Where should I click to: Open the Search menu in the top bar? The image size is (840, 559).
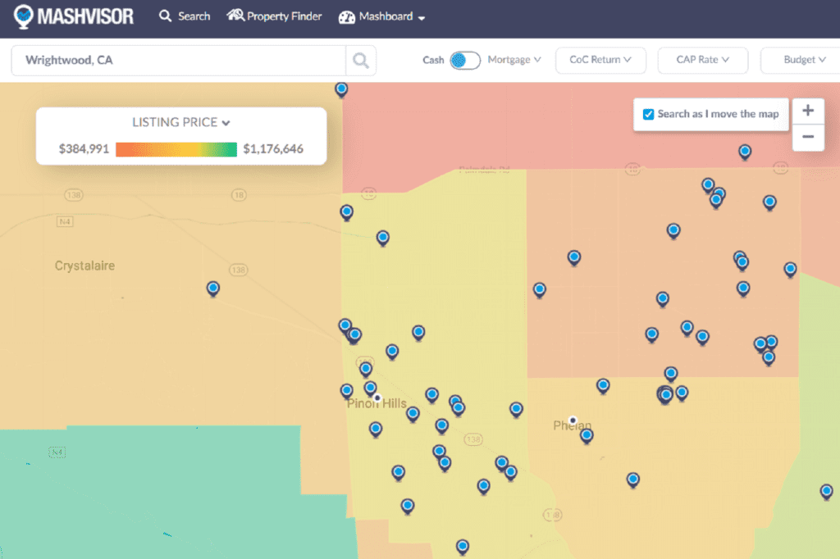tap(184, 16)
